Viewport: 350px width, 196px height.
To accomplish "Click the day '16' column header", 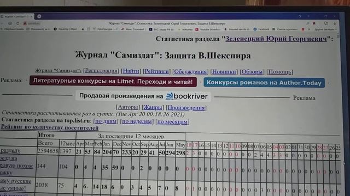I will [x=201, y=145].
